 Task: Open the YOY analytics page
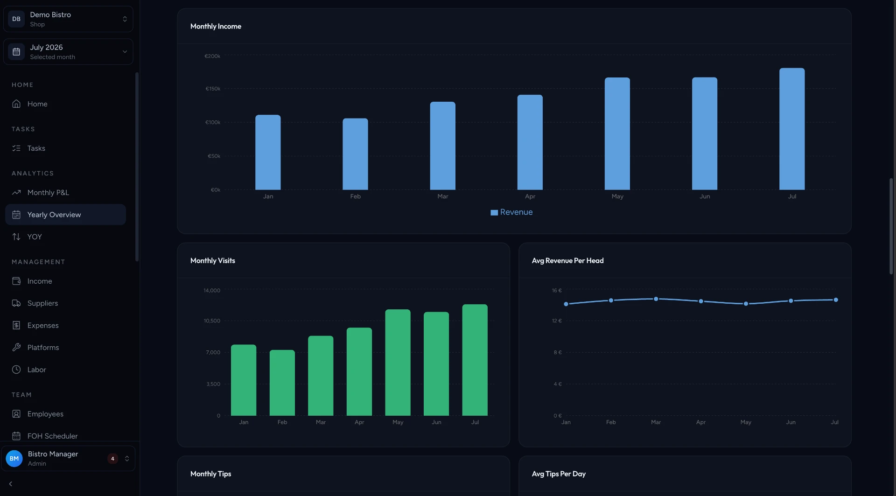tap(65, 237)
